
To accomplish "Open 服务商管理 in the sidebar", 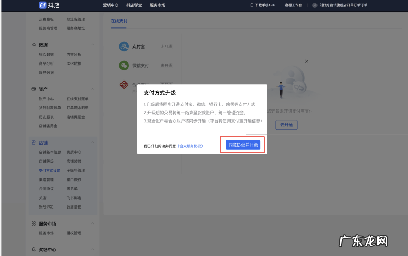I will [48, 28].
